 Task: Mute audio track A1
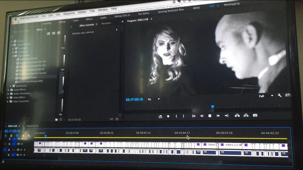coord(21,150)
